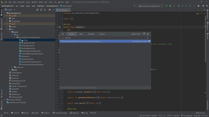Open the Terminal tool window
Image resolution: width=209 pixels, height=117 pixels.
(x=15, y=113)
